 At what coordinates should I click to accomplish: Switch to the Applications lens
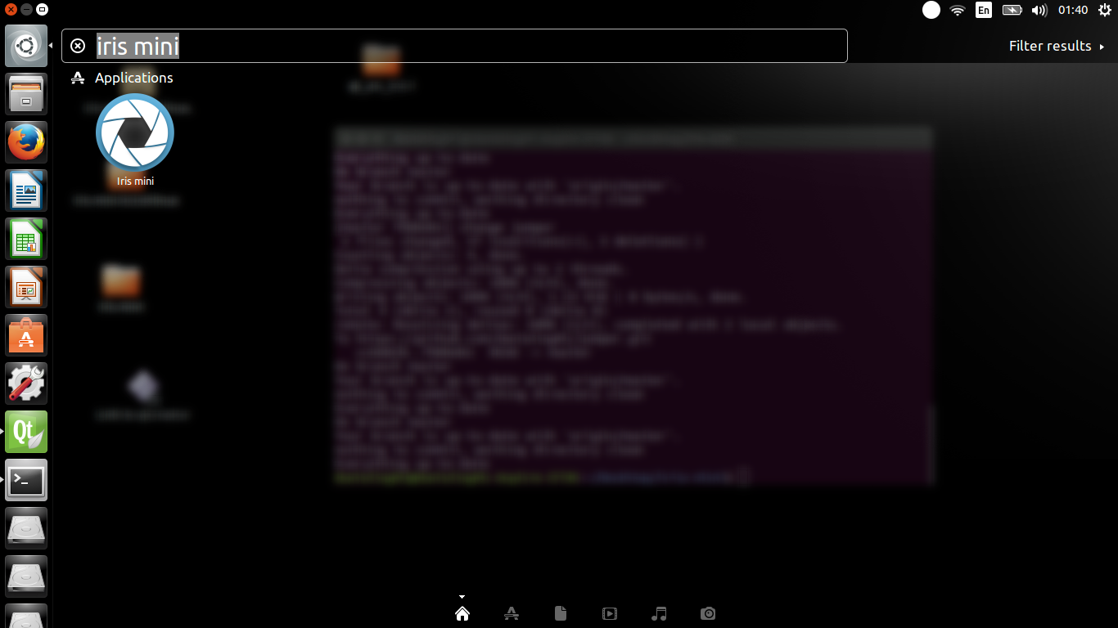(x=512, y=613)
